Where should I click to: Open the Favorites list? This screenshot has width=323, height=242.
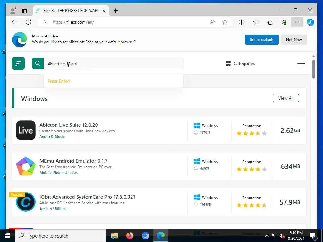click(255, 22)
